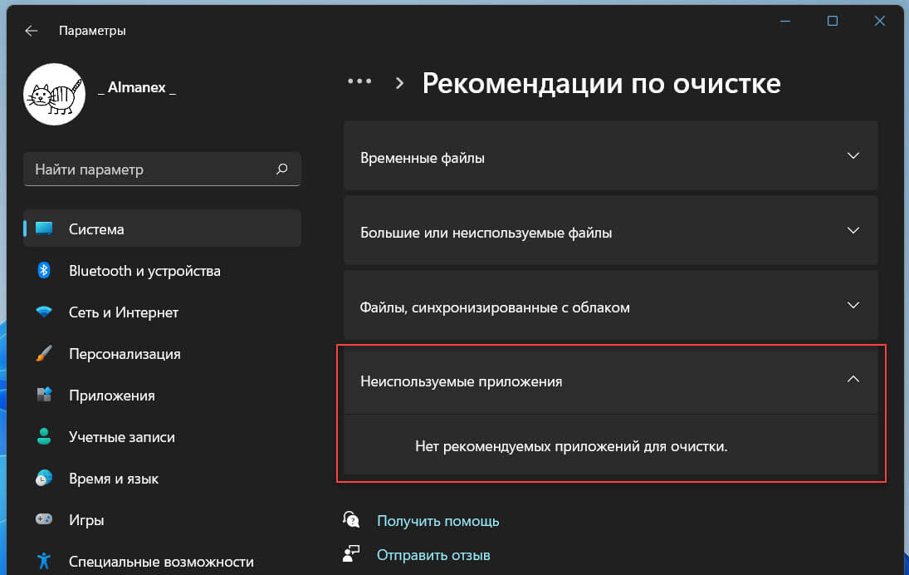Open the Система section

pyautogui.click(x=162, y=229)
